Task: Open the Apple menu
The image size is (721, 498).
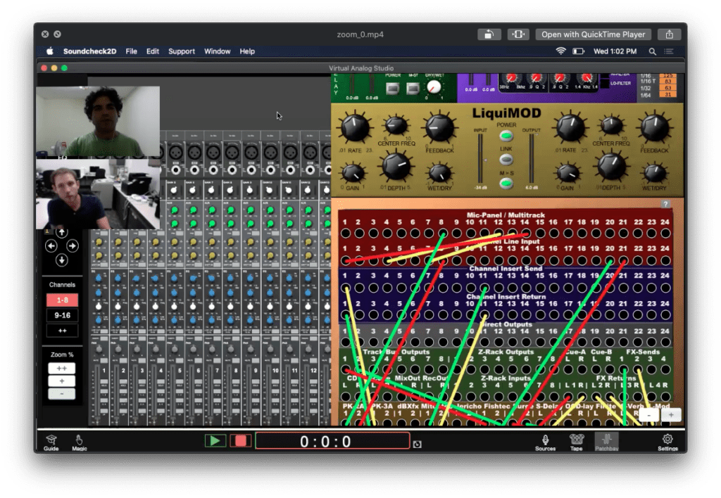Action: tap(50, 51)
